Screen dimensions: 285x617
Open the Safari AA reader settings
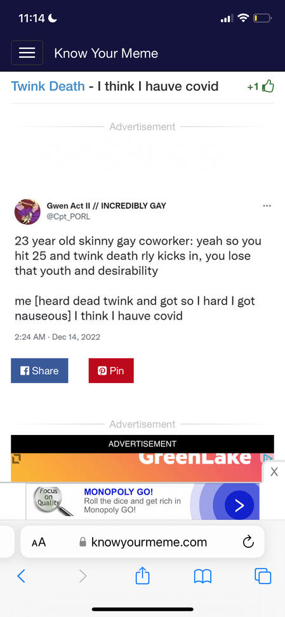click(x=39, y=542)
